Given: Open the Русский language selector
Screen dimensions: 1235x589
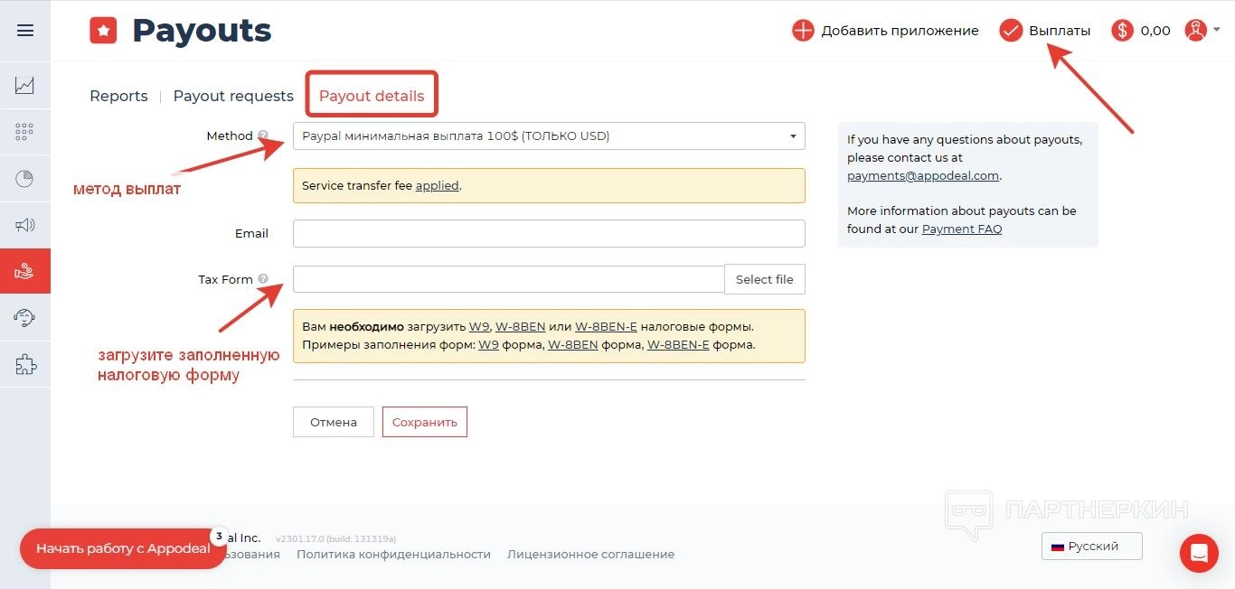Looking at the screenshot, I should click(1091, 547).
